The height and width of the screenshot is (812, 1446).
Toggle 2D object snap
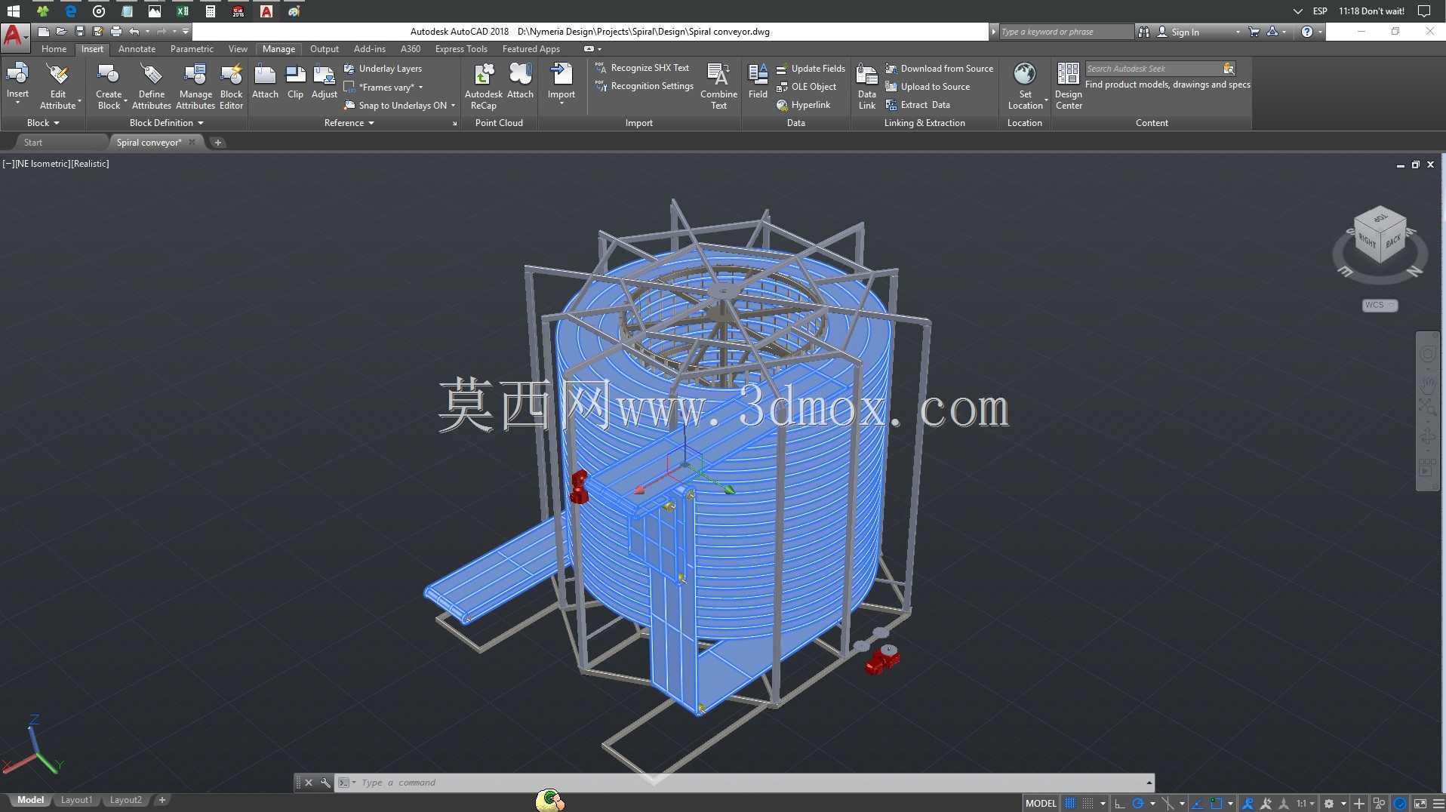[x=1216, y=804]
